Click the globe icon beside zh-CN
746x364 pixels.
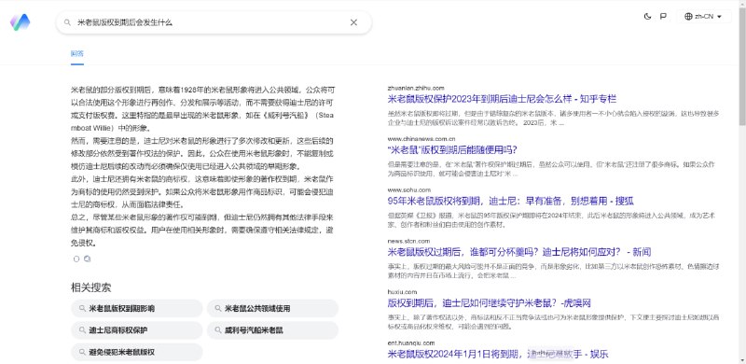[688, 16]
